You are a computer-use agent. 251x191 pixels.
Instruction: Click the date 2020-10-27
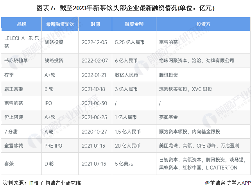coord(94,132)
